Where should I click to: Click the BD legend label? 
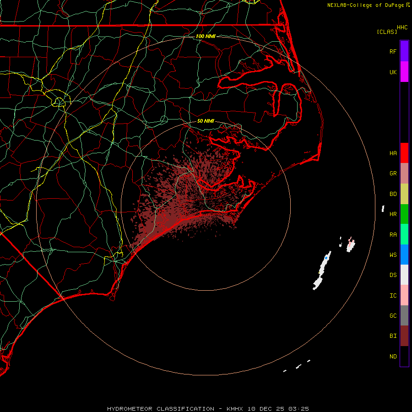click(393, 194)
